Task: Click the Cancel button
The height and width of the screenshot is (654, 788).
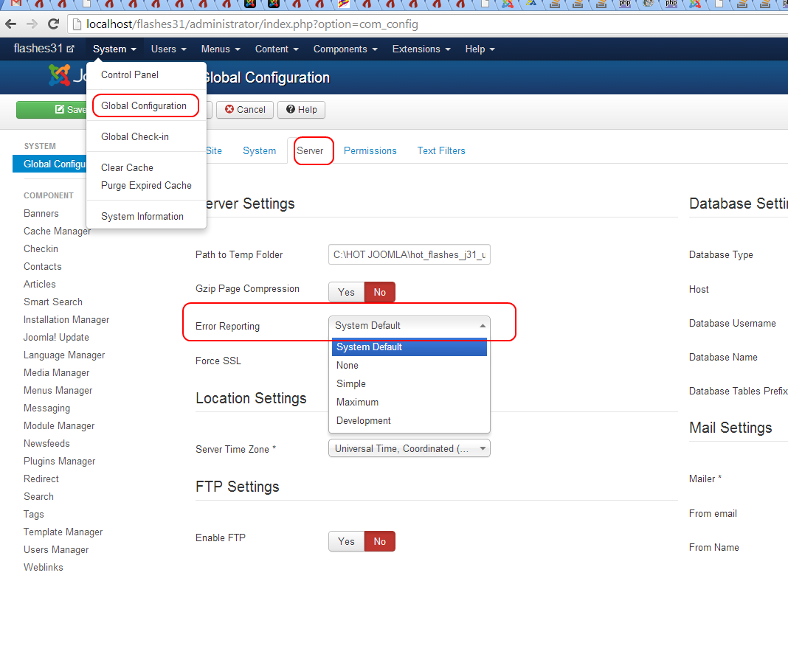Action: coord(245,110)
